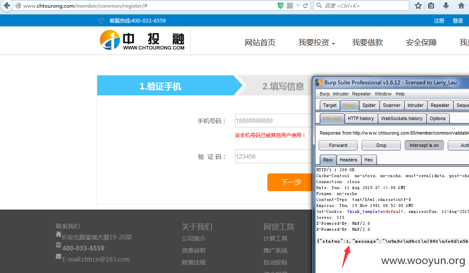The height and width of the screenshot is (273, 469).
Task: Click the 验证码 code input field
Action: click(x=273, y=156)
